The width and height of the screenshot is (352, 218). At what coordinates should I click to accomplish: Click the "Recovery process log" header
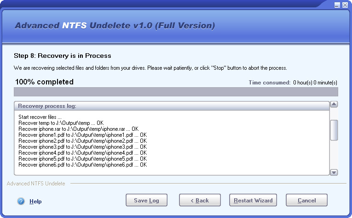(x=47, y=106)
